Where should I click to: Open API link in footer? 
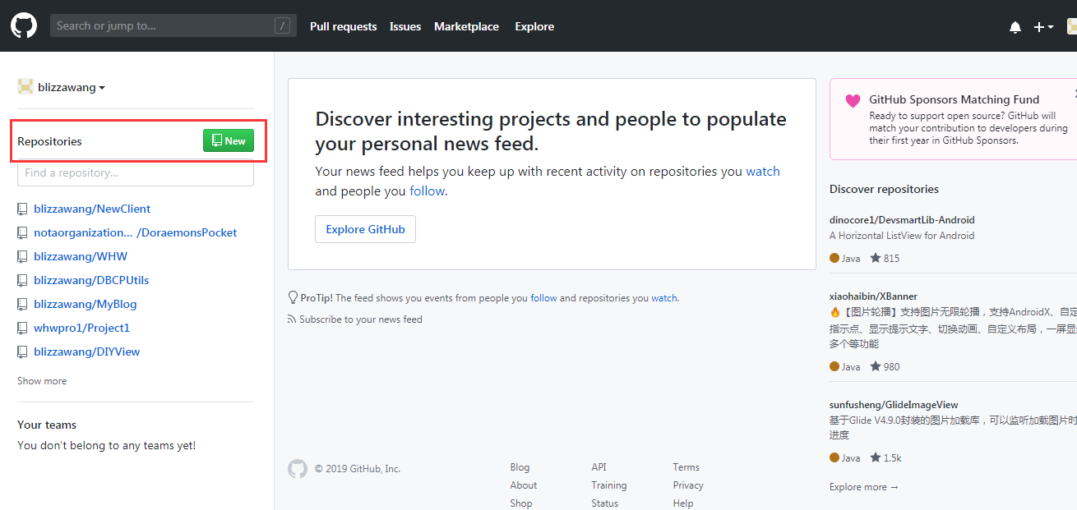pyautogui.click(x=599, y=467)
